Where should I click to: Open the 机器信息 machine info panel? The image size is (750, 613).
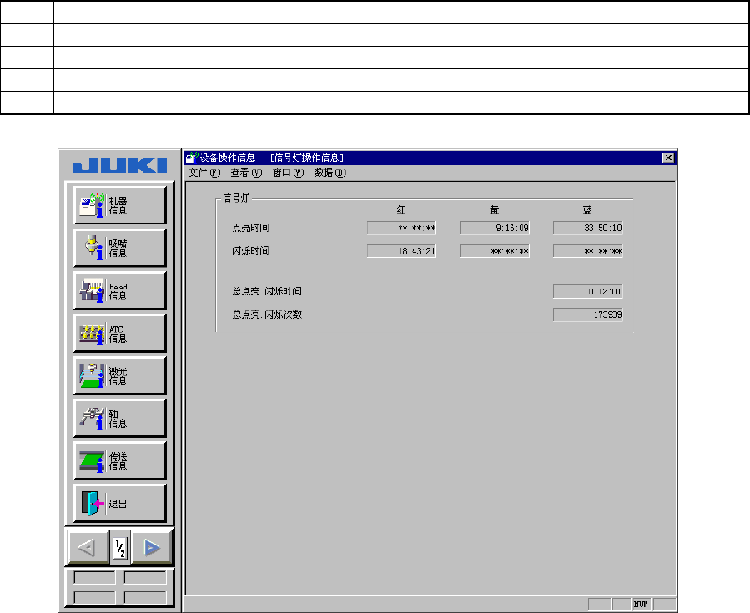pyautogui.click(x=120, y=205)
